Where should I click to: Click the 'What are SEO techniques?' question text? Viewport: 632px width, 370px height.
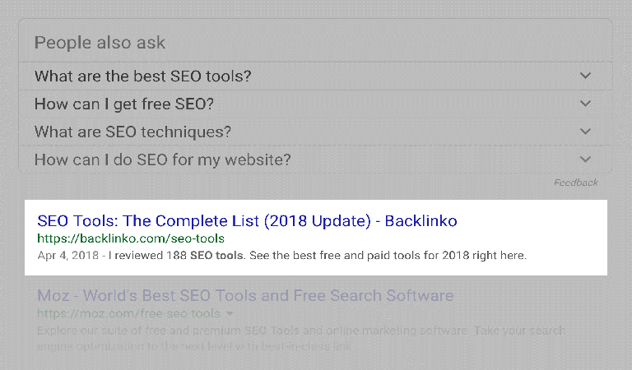pyautogui.click(x=132, y=132)
